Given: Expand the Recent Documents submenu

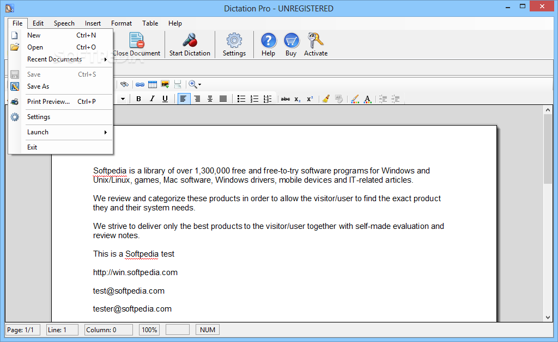Looking at the screenshot, I should click(x=60, y=59).
